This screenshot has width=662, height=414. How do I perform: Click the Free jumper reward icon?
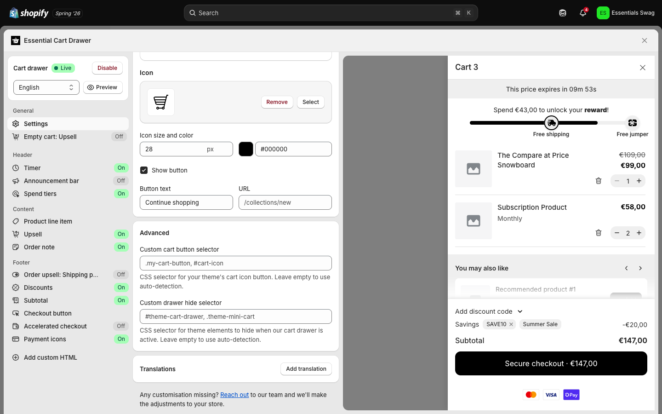coord(633,123)
